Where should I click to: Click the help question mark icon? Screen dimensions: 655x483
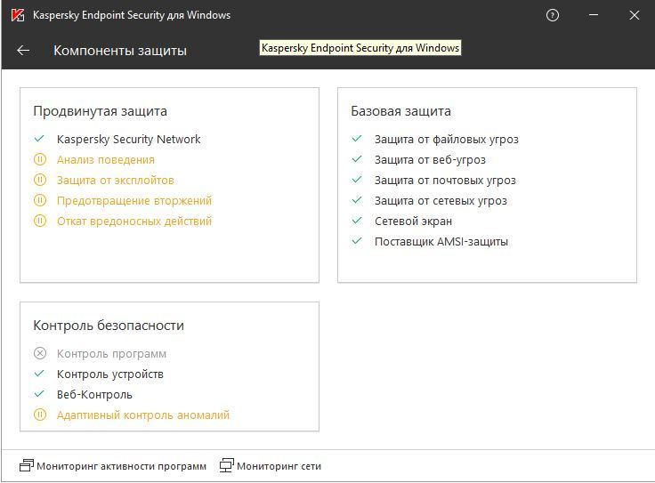[x=553, y=15]
